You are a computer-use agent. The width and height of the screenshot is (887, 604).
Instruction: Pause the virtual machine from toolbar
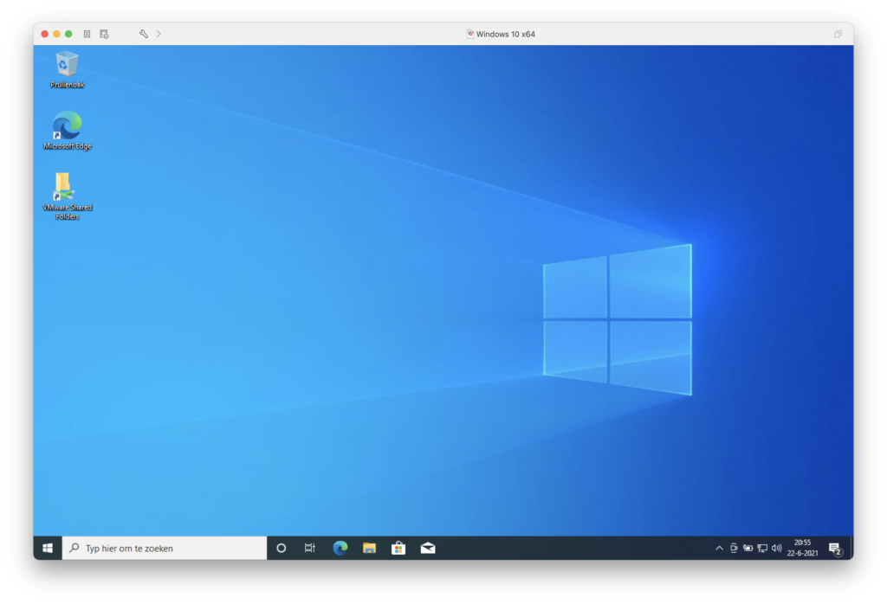pos(87,34)
